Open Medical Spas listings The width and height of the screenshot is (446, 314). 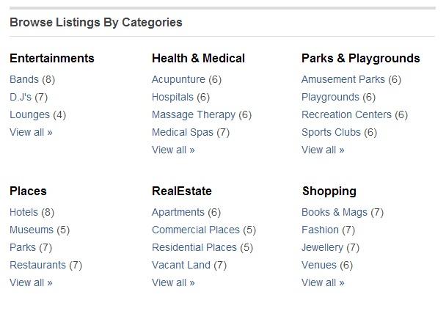183,132
